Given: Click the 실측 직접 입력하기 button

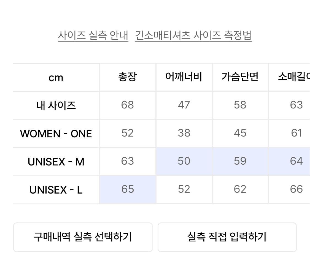Looking at the screenshot, I should pyautogui.click(x=228, y=237).
